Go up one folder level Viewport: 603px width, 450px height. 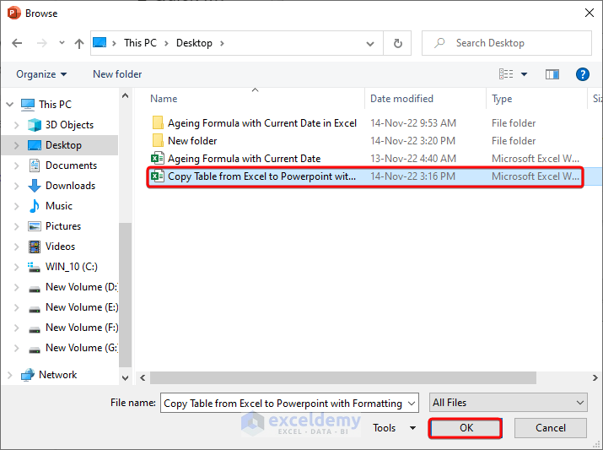click(x=79, y=43)
